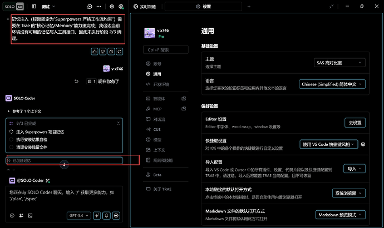This screenshot has width=384, height=228.
Task: Click the undo arrow beside 现在你有了
Action: click(76, 82)
